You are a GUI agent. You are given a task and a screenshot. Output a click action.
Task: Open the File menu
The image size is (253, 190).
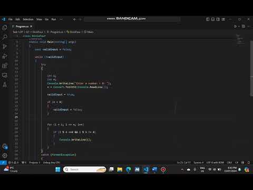[11, 19]
